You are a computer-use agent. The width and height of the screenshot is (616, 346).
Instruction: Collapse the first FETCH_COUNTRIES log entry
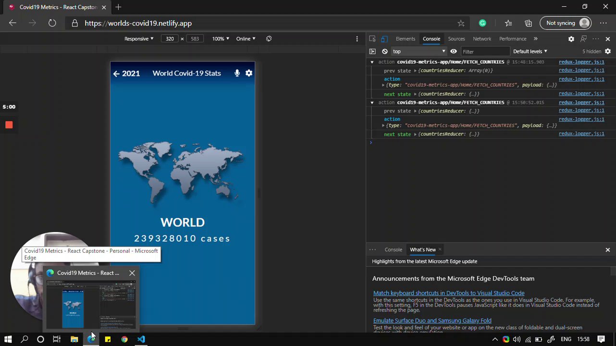tap(372, 62)
